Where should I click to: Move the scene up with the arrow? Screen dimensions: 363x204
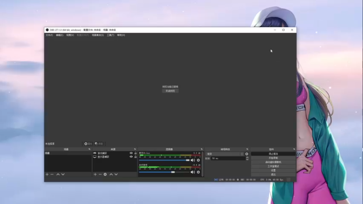pyautogui.click(x=58, y=175)
